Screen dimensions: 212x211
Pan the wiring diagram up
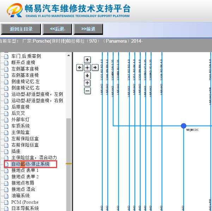87,60
